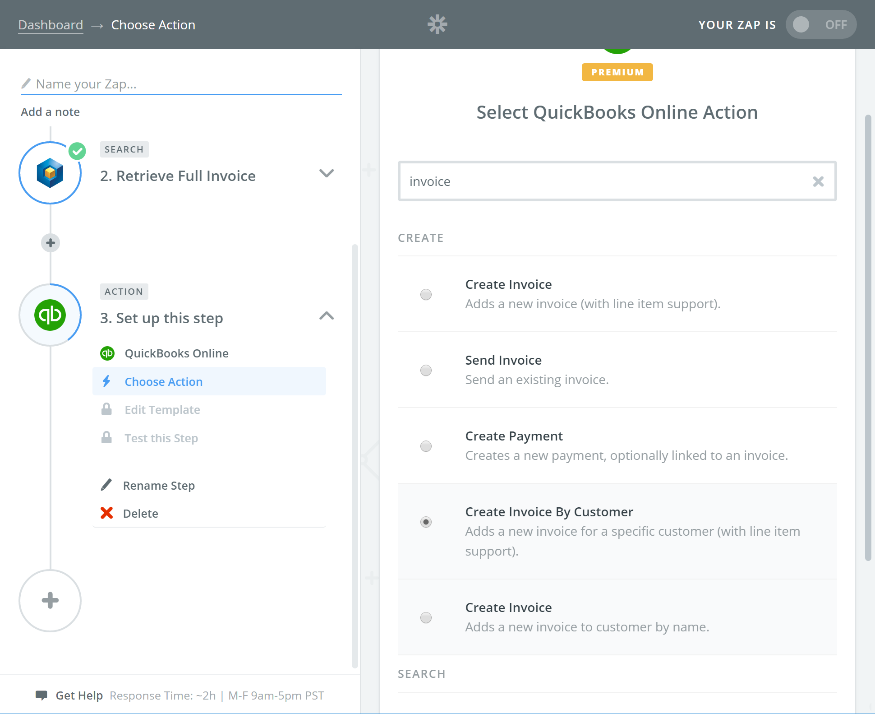Expand step 2 Retrieve Full Invoice chevron

click(x=327, y=173)
